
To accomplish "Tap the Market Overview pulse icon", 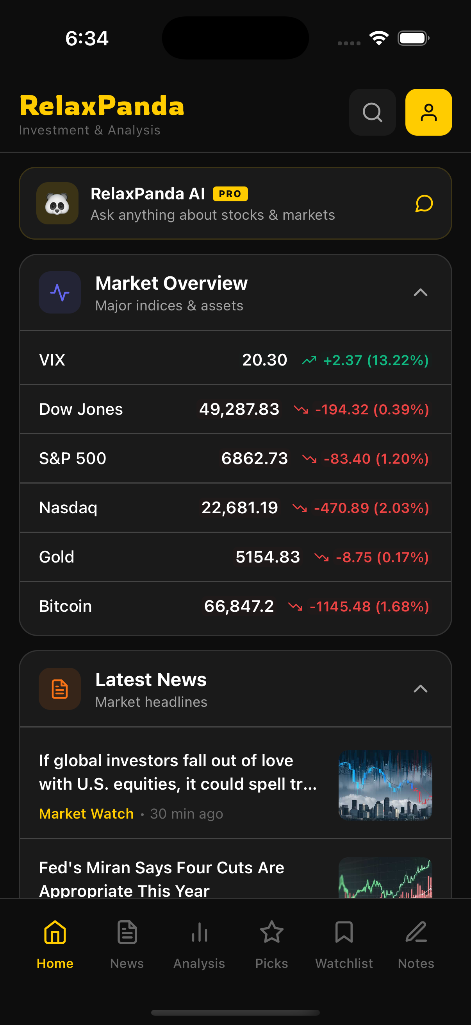I will pyautogui.click(x=60, y=292).
